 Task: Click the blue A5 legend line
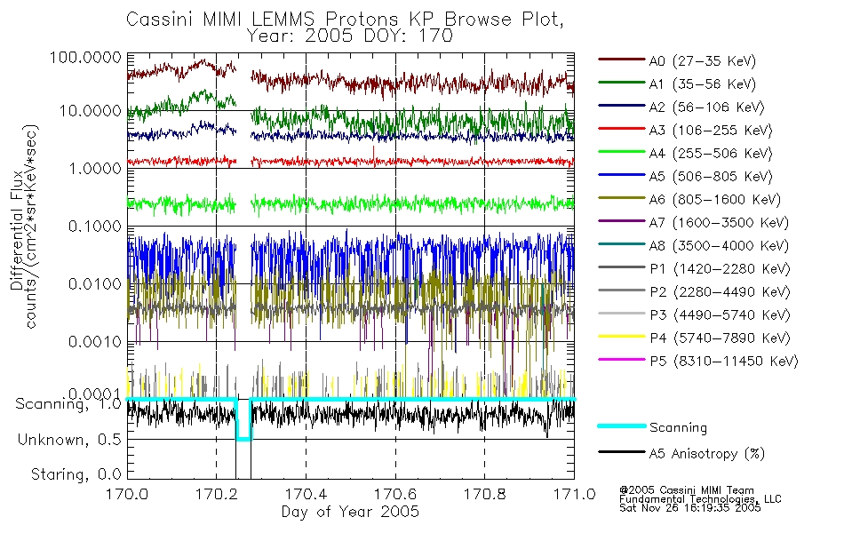pyautogui.click(x=622, y=175)
